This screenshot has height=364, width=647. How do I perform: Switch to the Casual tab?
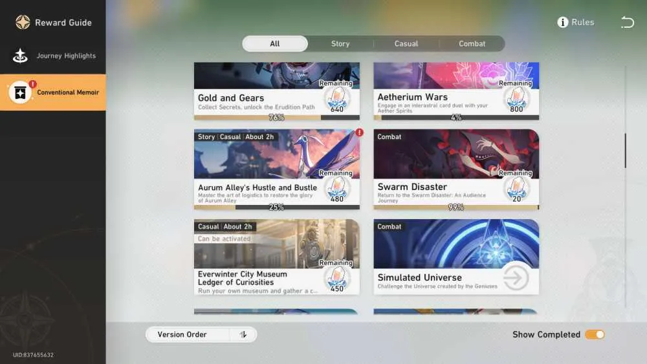406,44
